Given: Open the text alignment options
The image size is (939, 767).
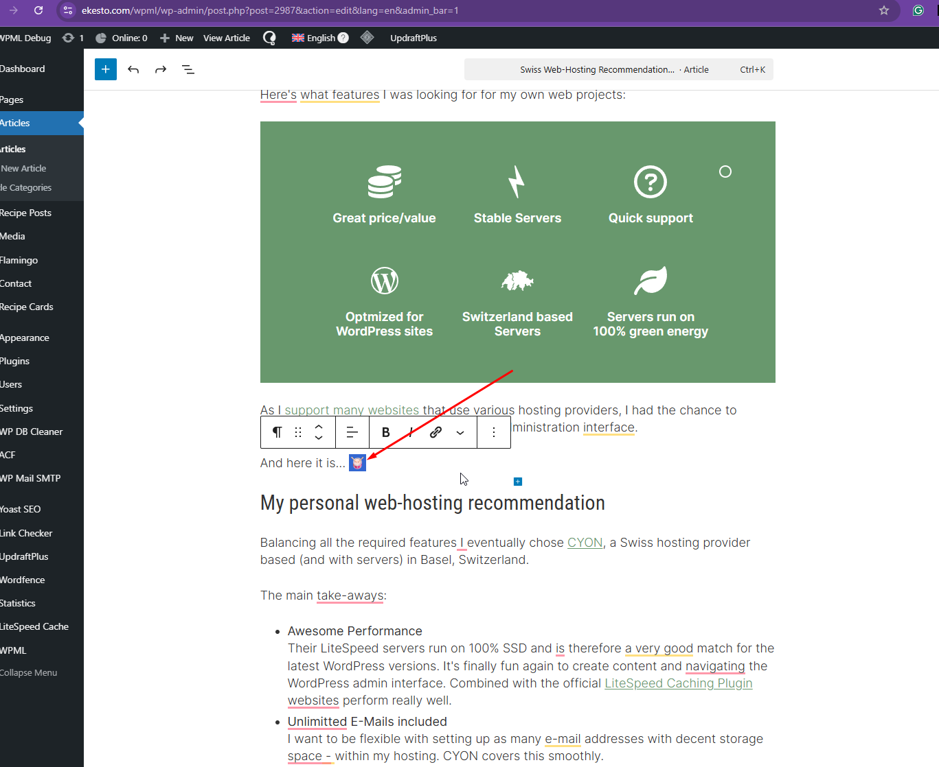Looking at the screenshot, I should [352, 432].
